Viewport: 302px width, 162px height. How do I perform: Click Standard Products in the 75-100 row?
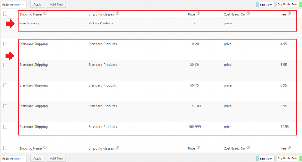(103, 106)
